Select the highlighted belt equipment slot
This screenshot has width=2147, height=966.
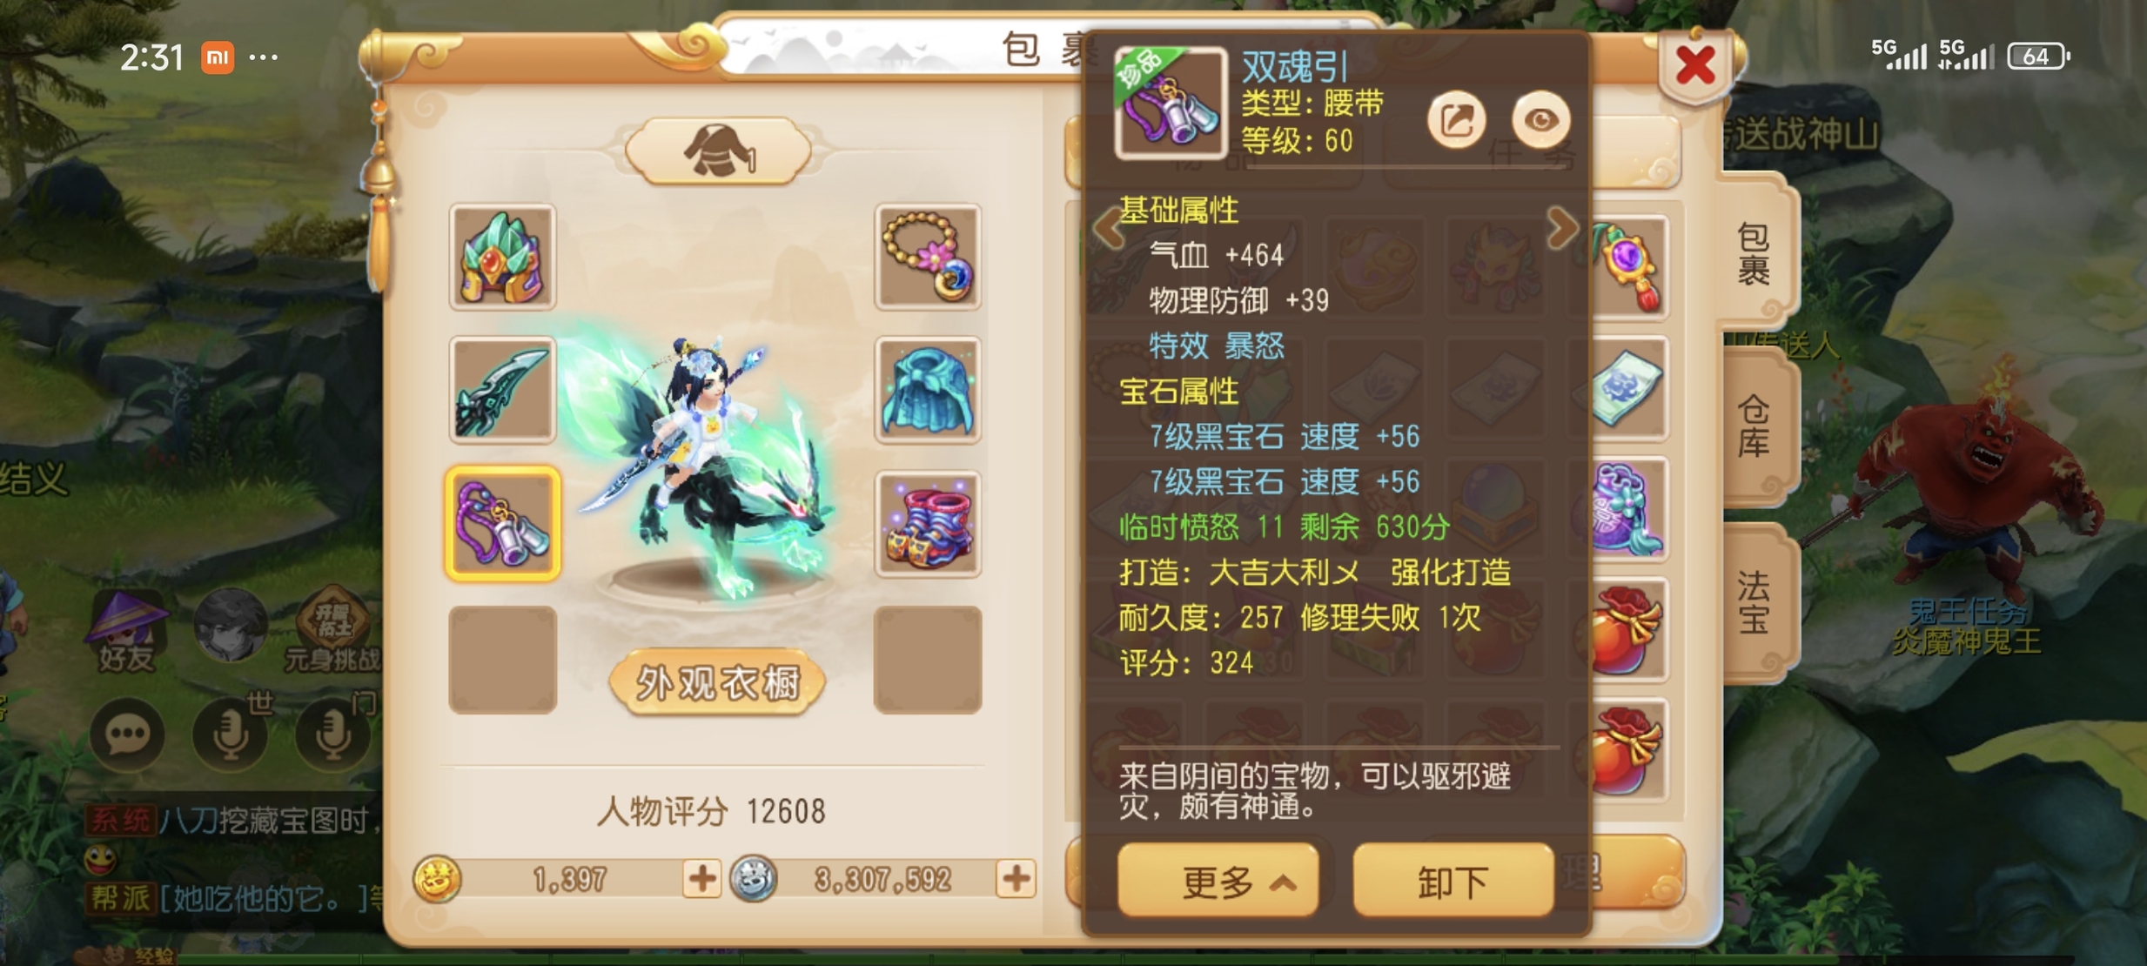coord(502,524)
